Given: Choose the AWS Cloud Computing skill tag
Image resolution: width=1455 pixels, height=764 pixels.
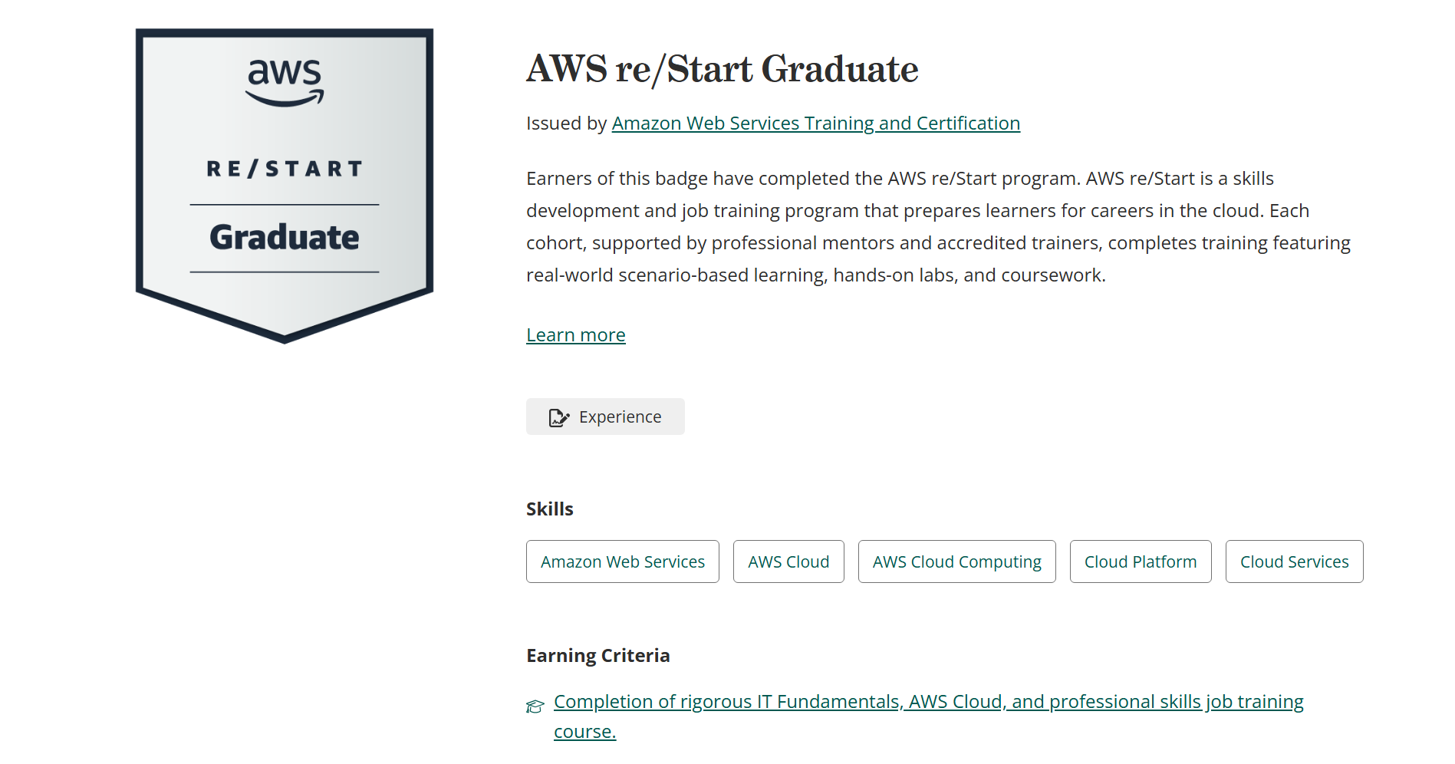Looking at the screenshot, I should pyautogui.click(x=956, y=562).
